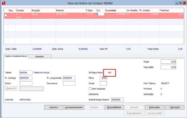
Task: Click the Situação button
Action: tap(134, 107)
